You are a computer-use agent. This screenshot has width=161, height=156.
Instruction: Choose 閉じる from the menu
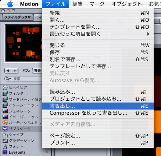coord(98,45)
